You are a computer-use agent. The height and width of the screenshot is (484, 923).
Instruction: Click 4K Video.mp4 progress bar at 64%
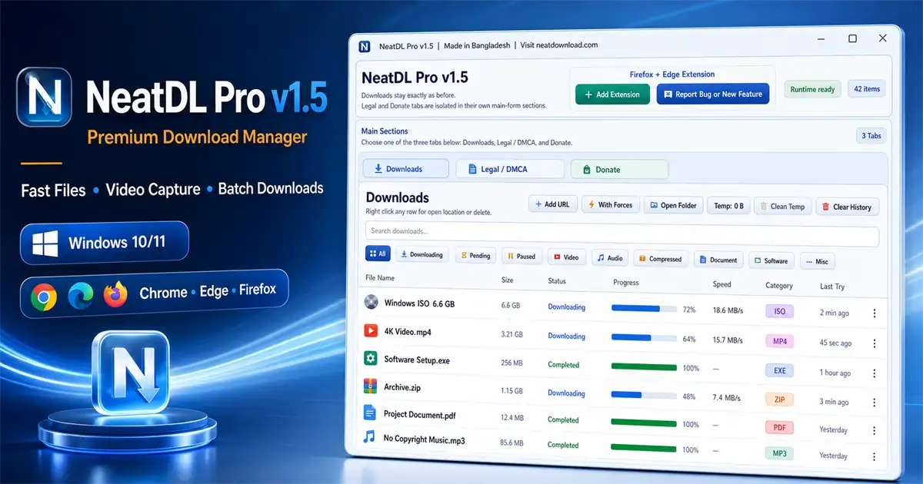[644, 338]
